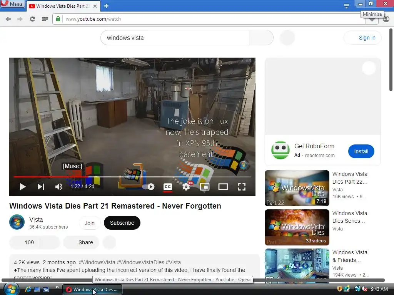
Task: Open the Vista channel name link
Action: point(36,219)
